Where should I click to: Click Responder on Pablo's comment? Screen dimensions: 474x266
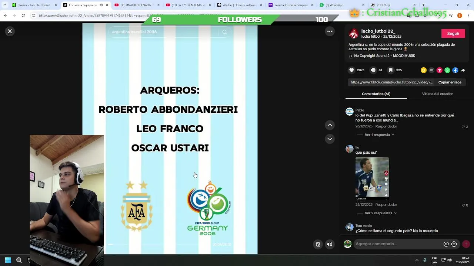[386, 126]
